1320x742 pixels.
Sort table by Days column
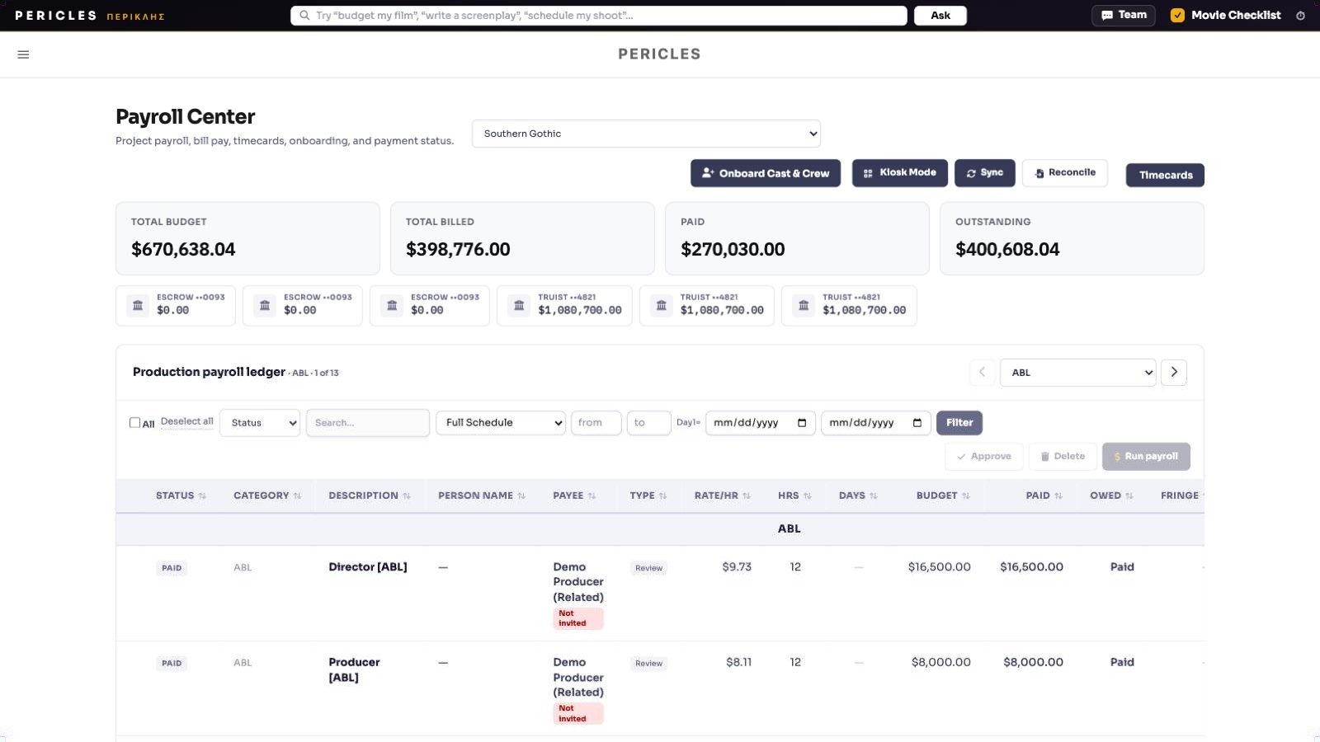point(858,495)
